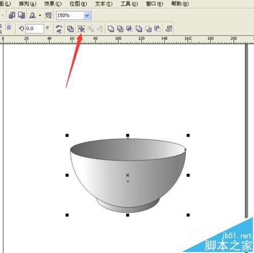Select the bowl's inner rim ellipse shape
The image size is (254, 253).
pyautogui.click(x=128, y=150)
